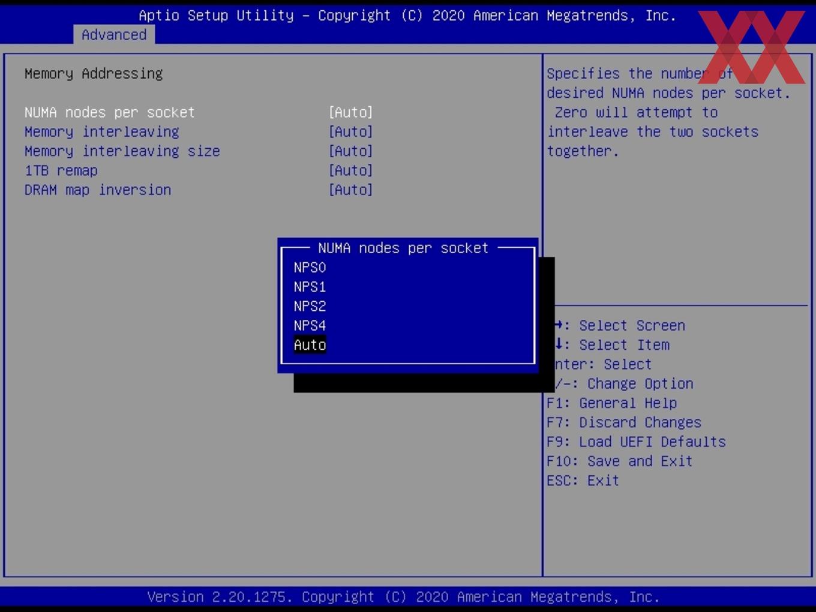816x612 pixels.
Task: Click the 'desired NUMA nodes per socket.' help line
Action: (668, 93)
